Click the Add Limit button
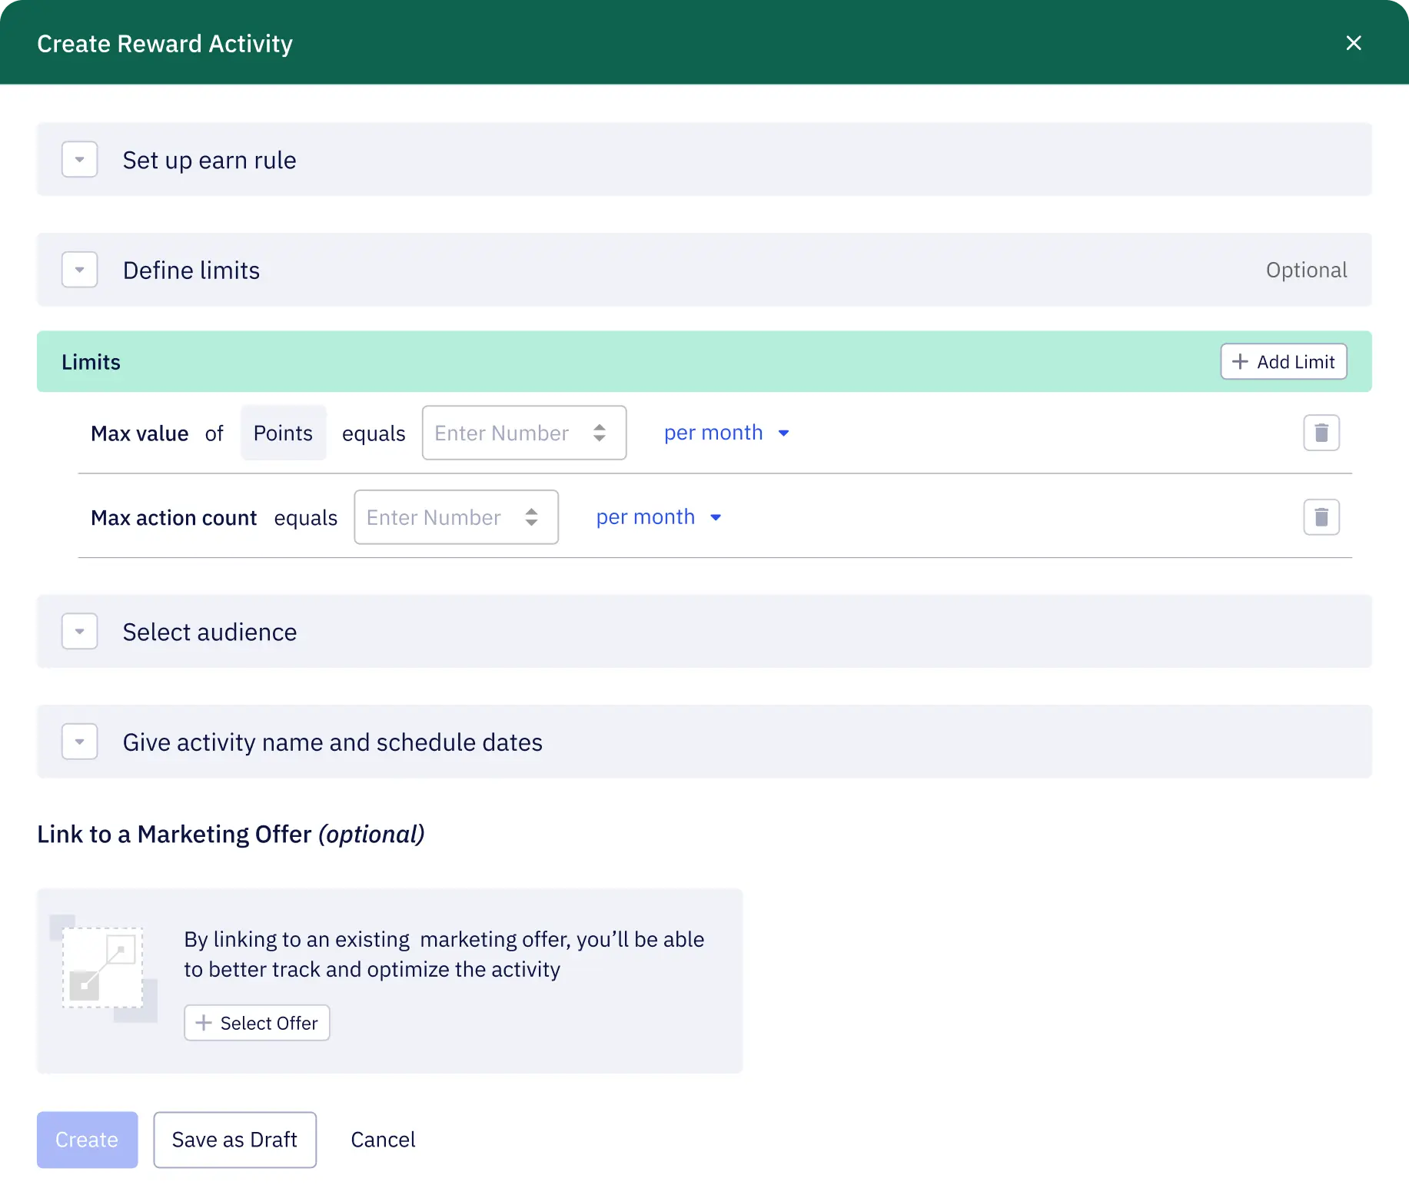1409x1195 pixels. click(1283, 362)
